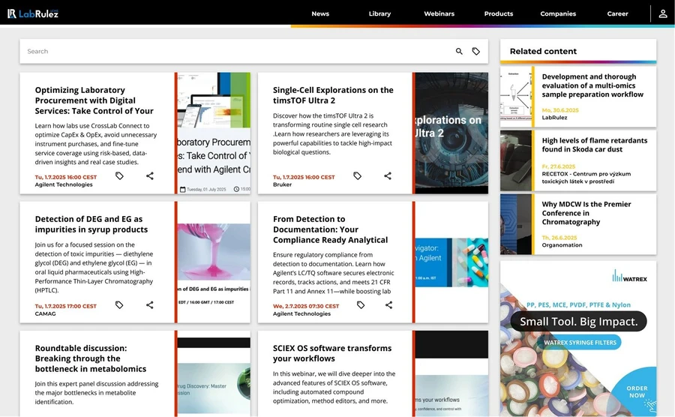Open From Detection to Documentation title
Viewport: 675px width, 417px height.
pyautogui.click(x=330, y=229)
